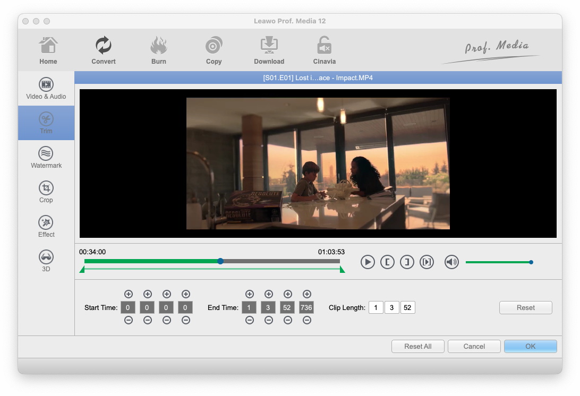Screen dimensions: 580x396
Task: Set trim end point with right bracket
Action: click(x=407, y=262)
